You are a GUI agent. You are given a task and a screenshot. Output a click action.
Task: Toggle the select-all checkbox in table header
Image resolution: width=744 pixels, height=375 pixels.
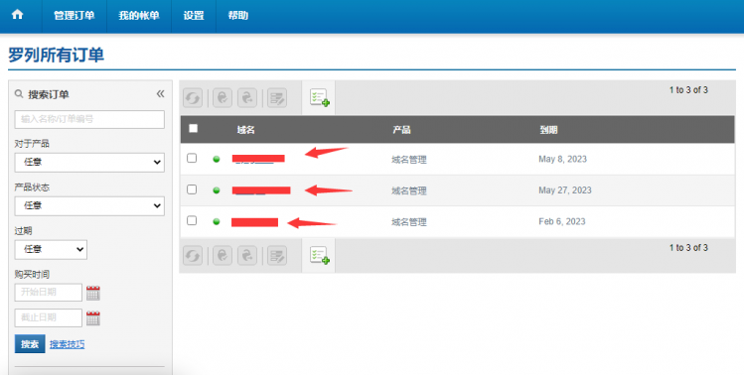click(193, 129)
